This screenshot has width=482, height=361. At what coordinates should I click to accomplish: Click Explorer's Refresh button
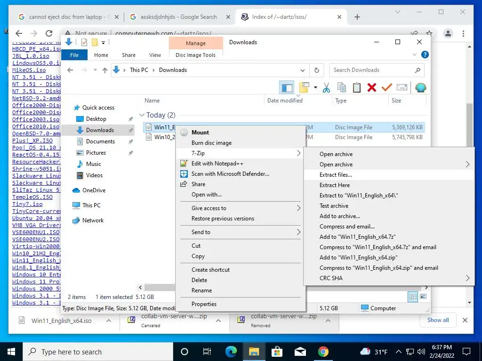[317, 71]
